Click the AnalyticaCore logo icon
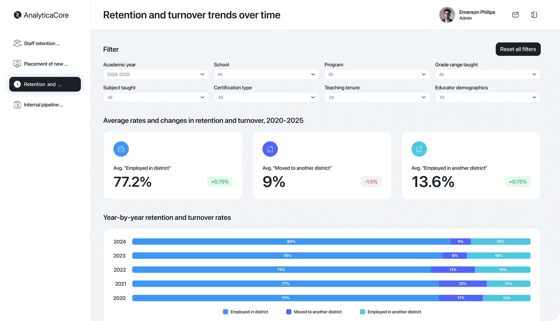This screenshot has height=321, width=560. click(17, 15)
